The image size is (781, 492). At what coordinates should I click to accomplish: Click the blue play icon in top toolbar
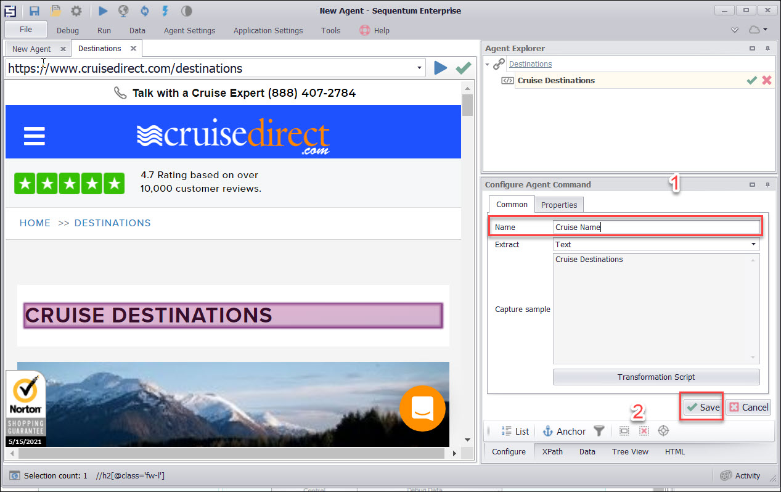pos(103,10)
